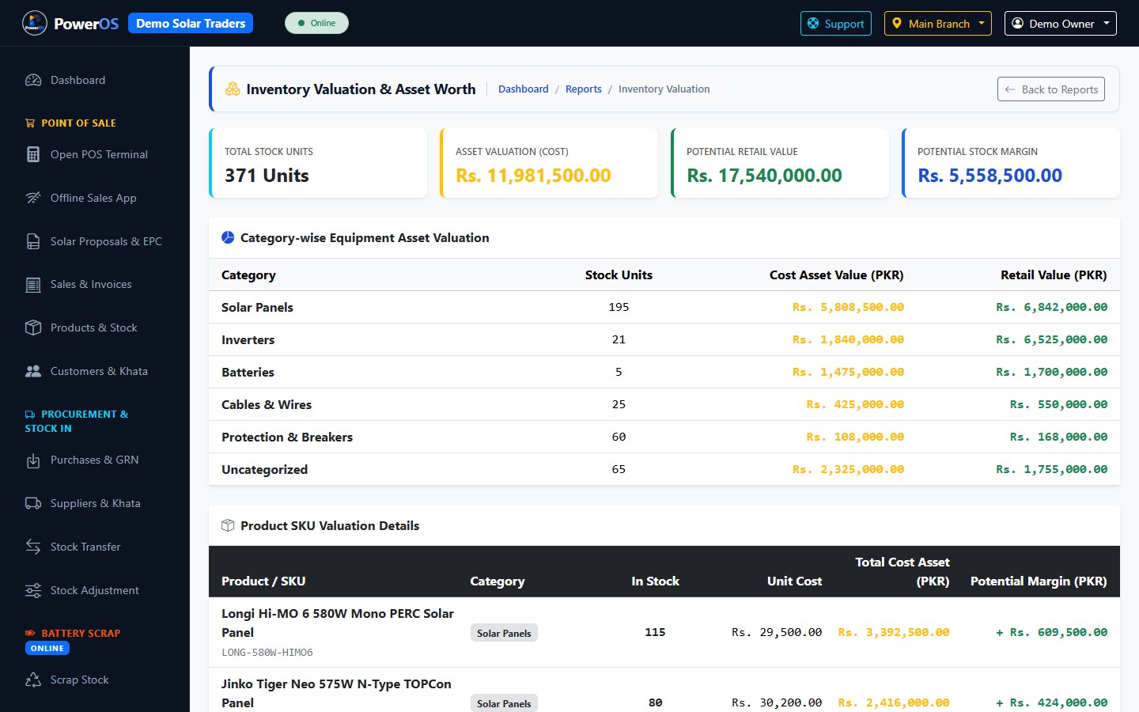Image resolution: width=1139 pixels, height=712 pixels.
Task: Click the Rs. 5,558,500.00 stock margin figure
Action: [990, 176]
